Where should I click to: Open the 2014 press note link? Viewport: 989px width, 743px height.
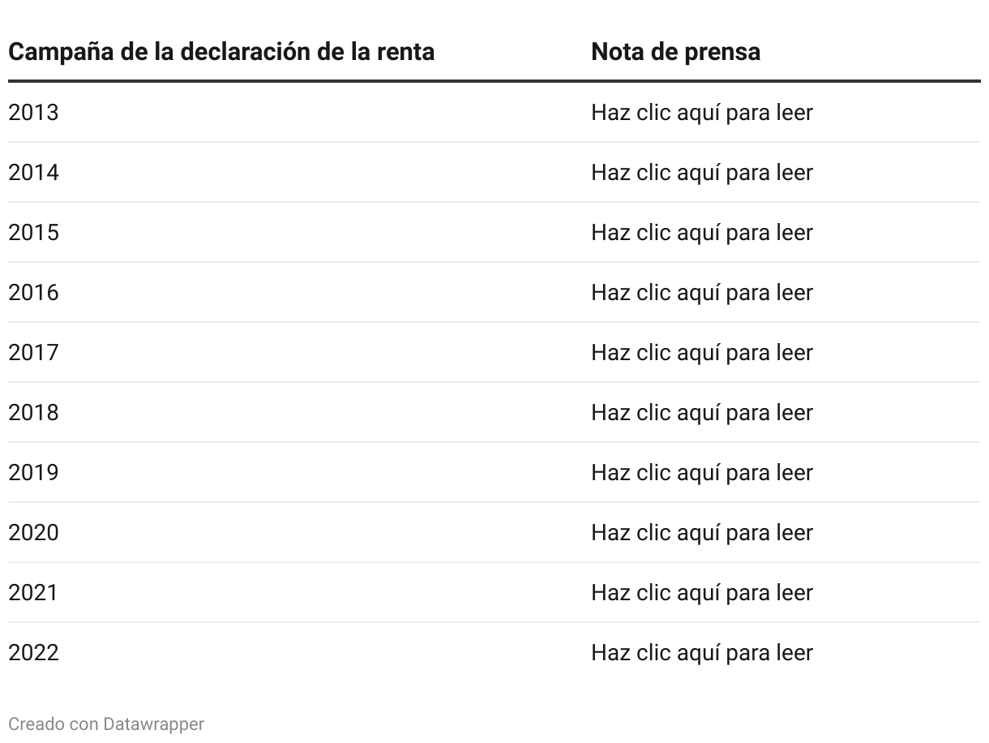pos(701,173)
